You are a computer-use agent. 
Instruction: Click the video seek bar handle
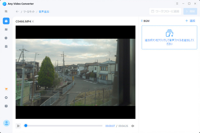pyautogui.click(x=26, y=126)
